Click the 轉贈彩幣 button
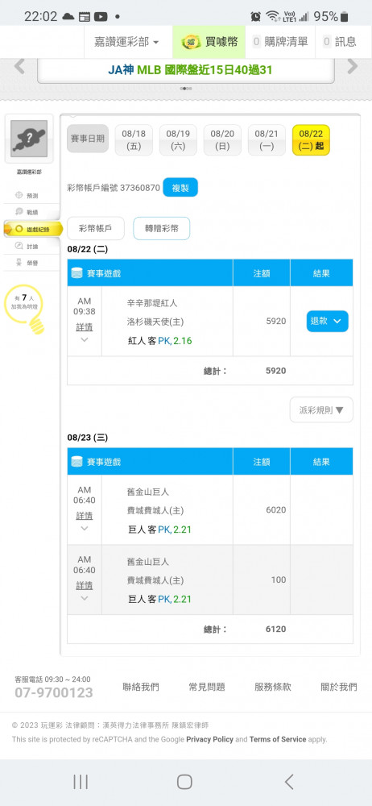Image resolution: width=372 pixels, height=806 pixels. tap(161, 229)
